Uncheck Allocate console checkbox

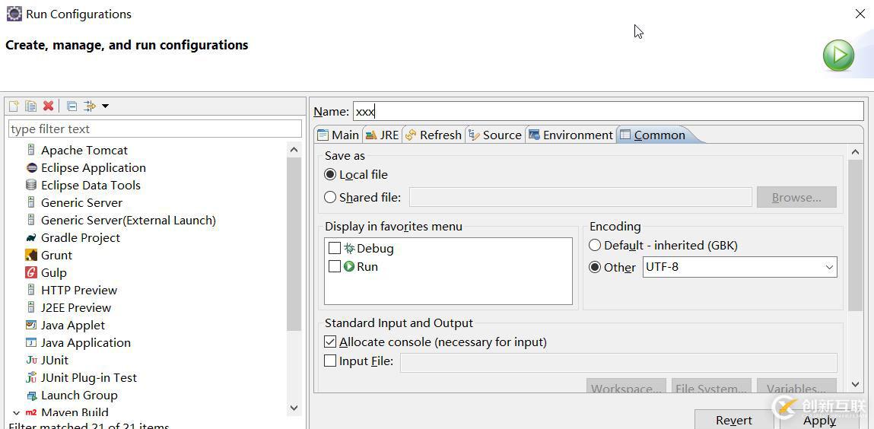click(330, 342)
